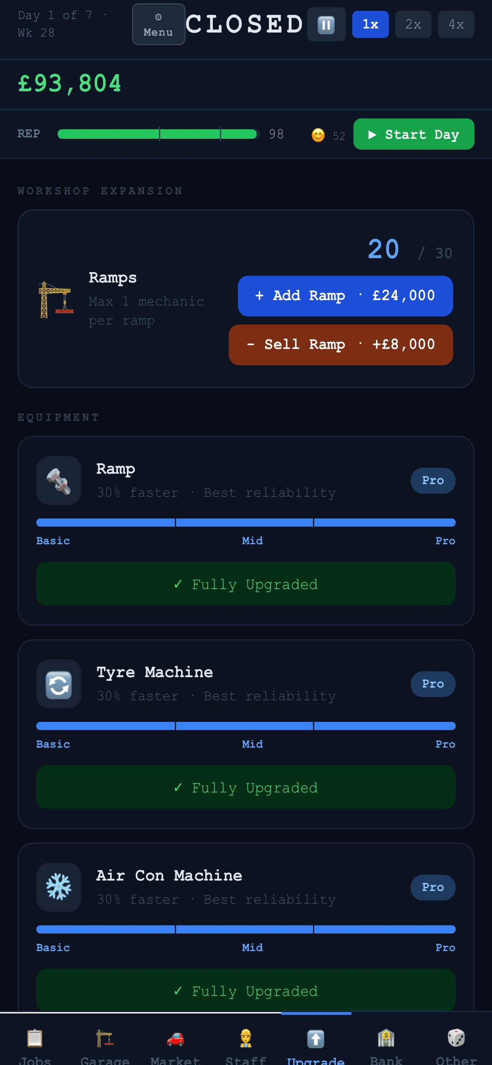Switch game speed to 2x
The height and width of the screenshot is (1065, 492).
tap(413, 25)
